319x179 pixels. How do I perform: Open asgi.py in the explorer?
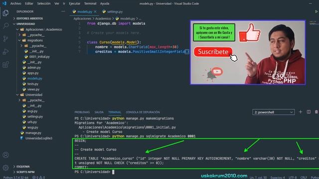click(32, 111)
